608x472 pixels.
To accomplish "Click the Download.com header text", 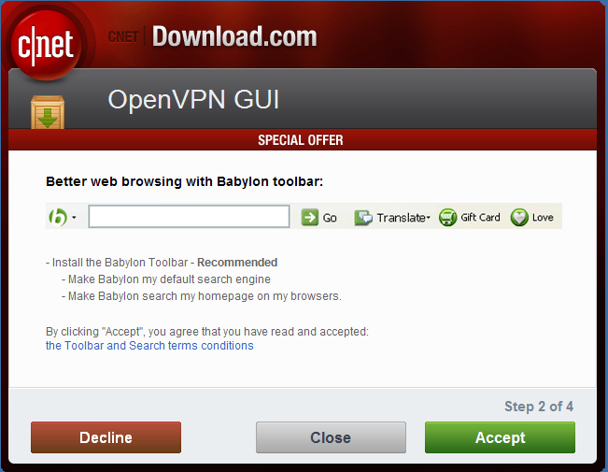I will (234, 36).
